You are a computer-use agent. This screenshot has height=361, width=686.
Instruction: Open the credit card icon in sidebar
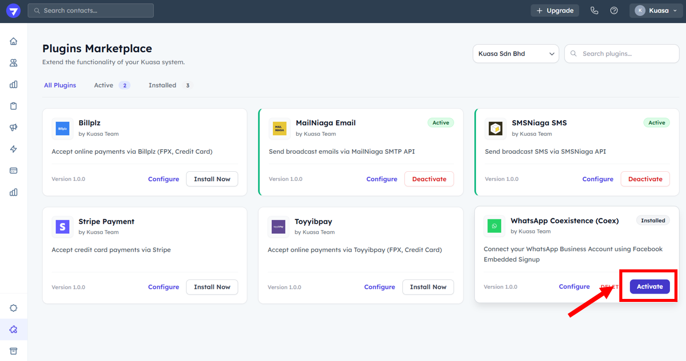point(14,170)
